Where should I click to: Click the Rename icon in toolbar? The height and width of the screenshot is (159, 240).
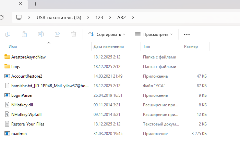41,34
